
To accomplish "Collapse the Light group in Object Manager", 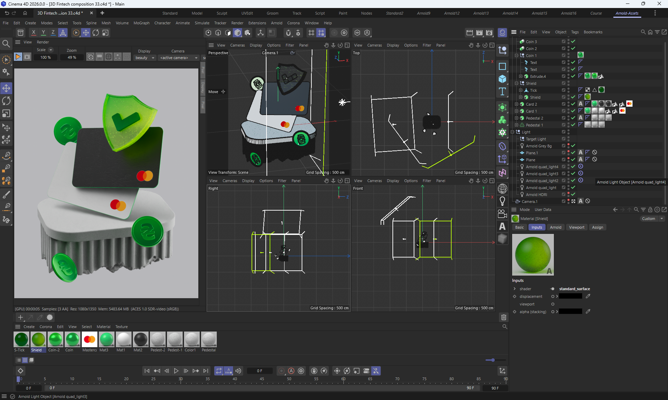I will pyautogui.click(x=512, y=132).
